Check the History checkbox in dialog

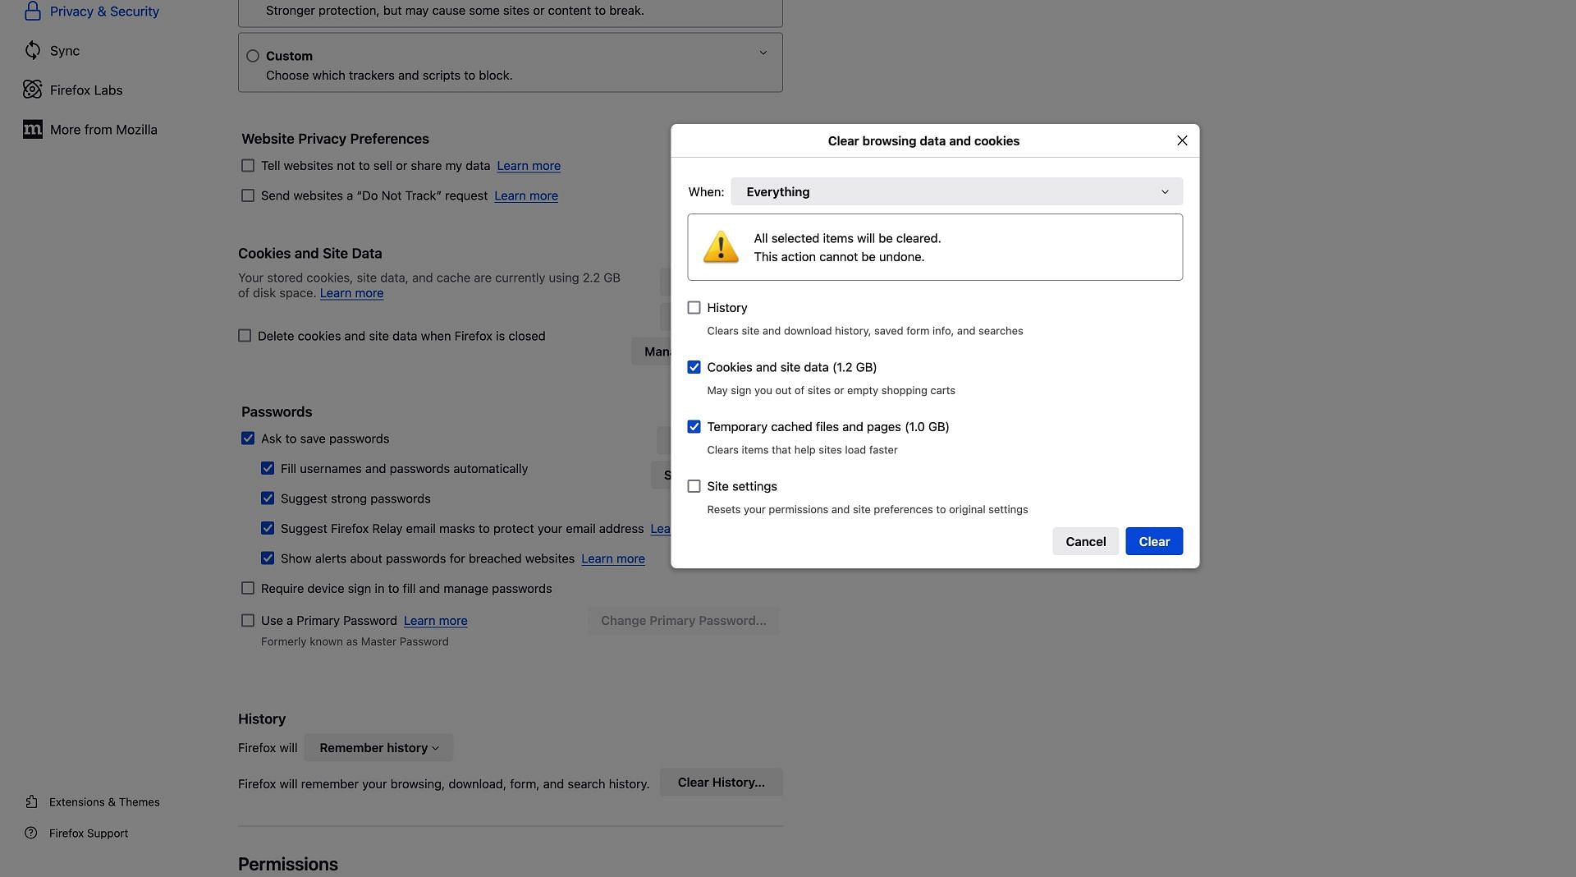tap(694, 308)
